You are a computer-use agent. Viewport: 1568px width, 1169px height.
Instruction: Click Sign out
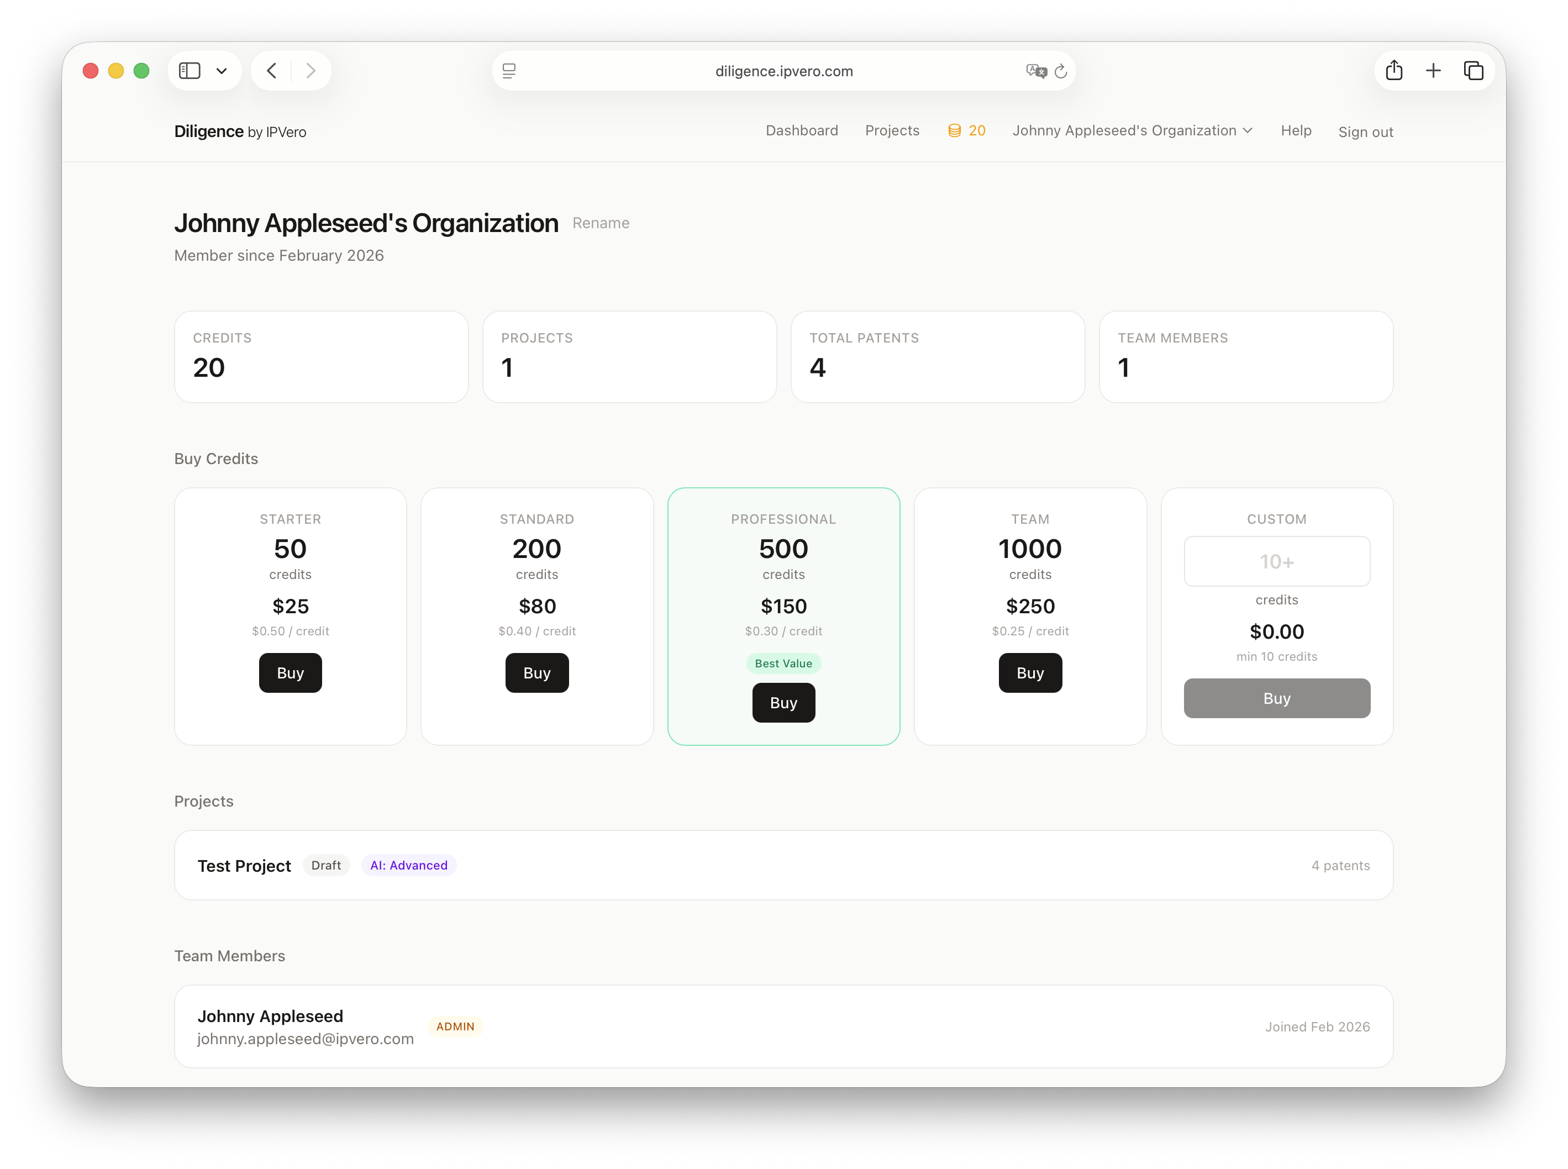(1366, 131)
